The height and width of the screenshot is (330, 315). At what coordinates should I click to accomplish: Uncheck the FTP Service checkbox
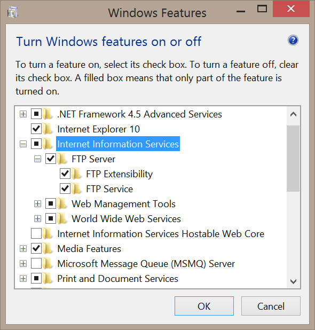65,189
